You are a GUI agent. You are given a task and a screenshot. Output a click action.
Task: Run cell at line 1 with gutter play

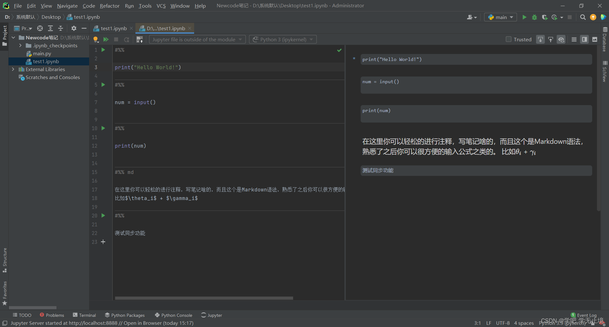(103, 50)
